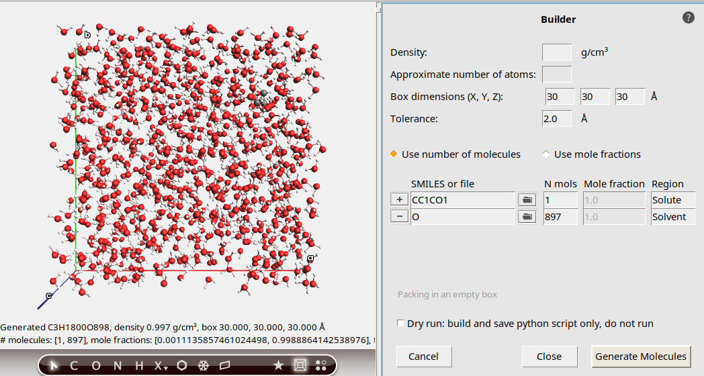Select the arrow pointer tool

(54, 365)
